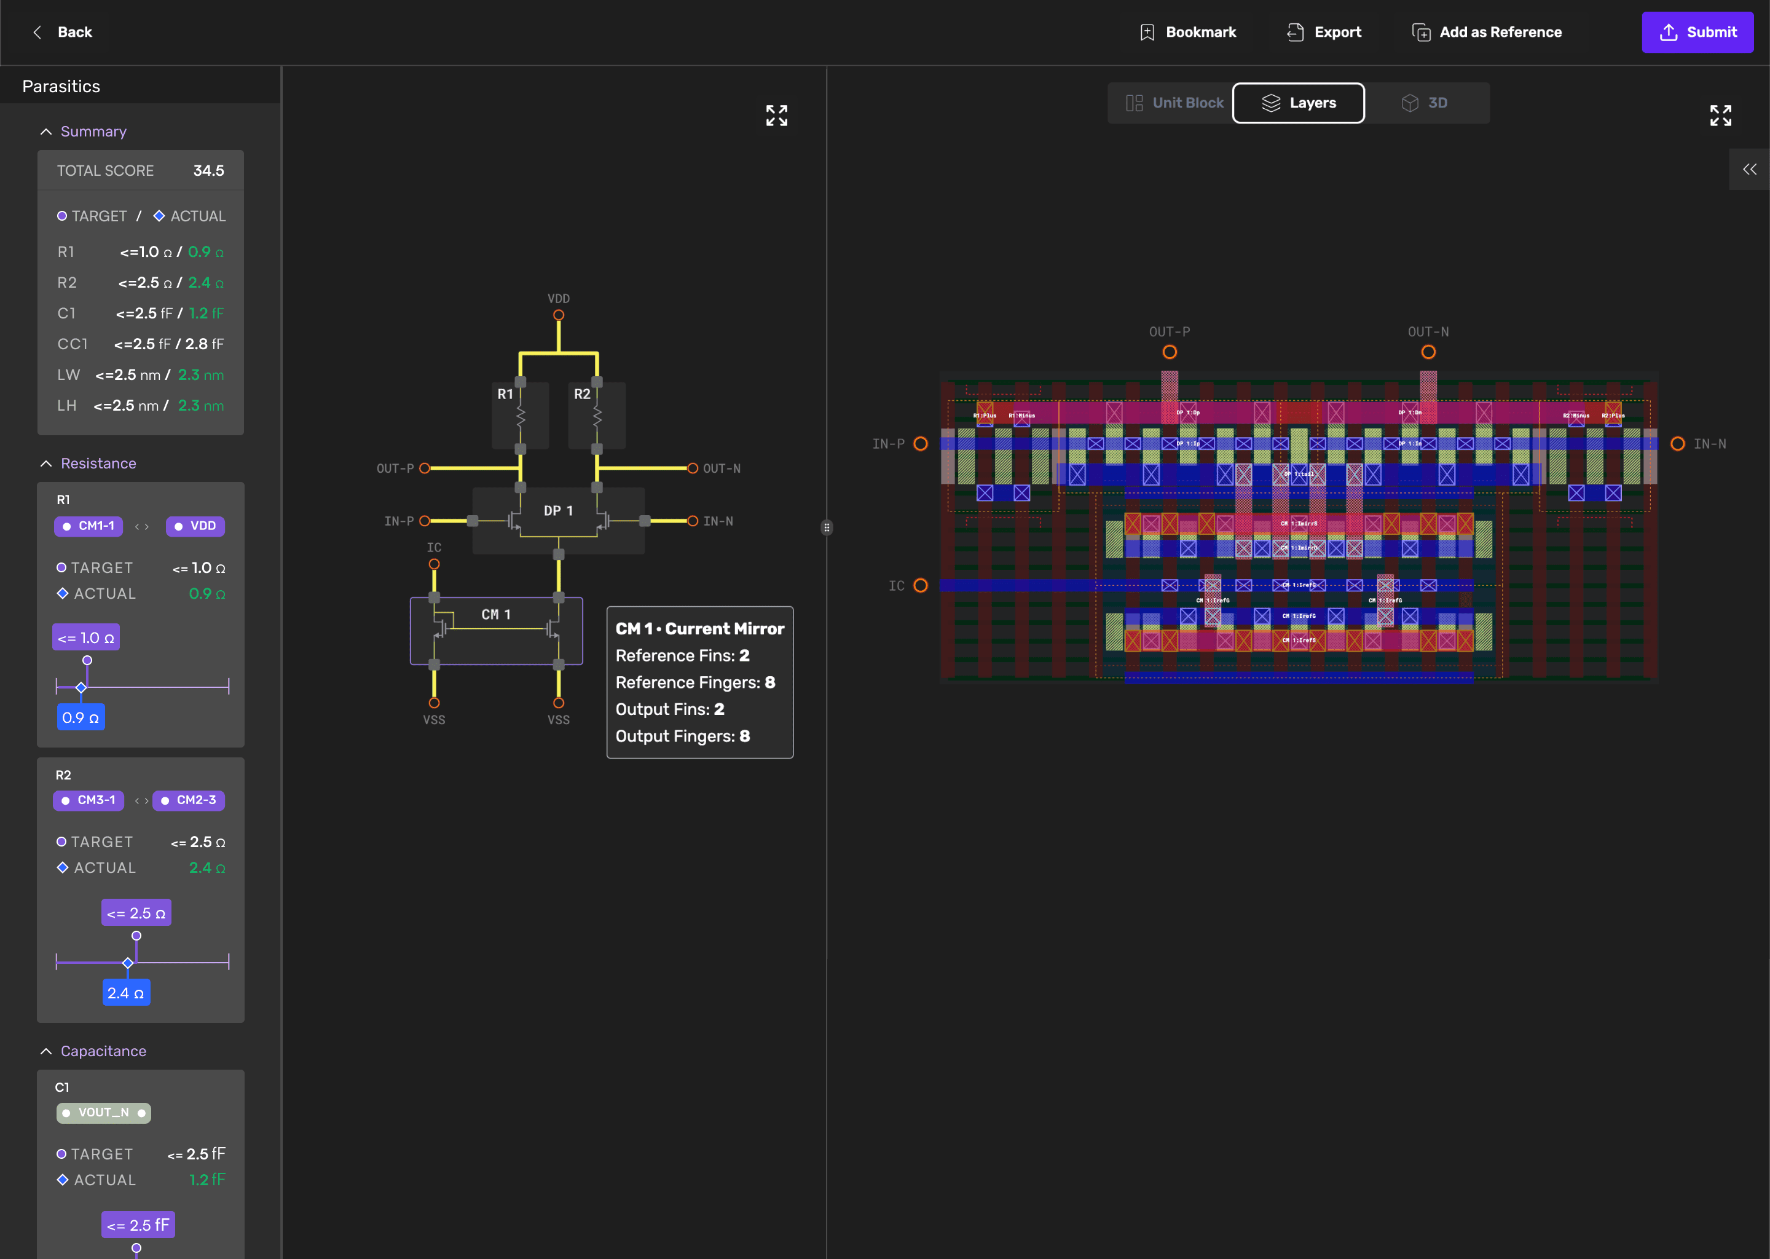This screenshot has height=1259, width=1770.
Task: Click the LW summary row
Action: 140,375
